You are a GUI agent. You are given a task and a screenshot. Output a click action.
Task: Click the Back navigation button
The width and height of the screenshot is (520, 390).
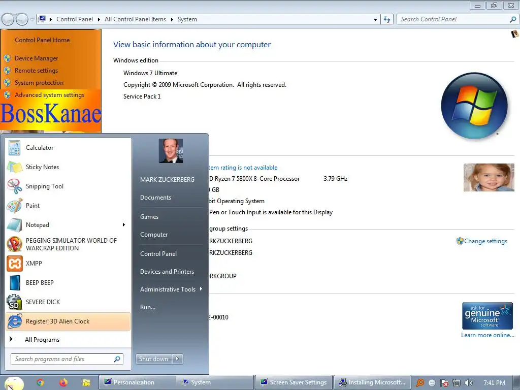(8, 20)
